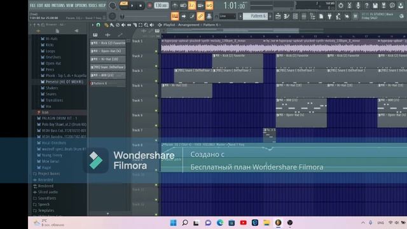This screenshot has width=407, height=229.
Task: Open Playlist options arrow menu
Action: click(x=93, y=25)
